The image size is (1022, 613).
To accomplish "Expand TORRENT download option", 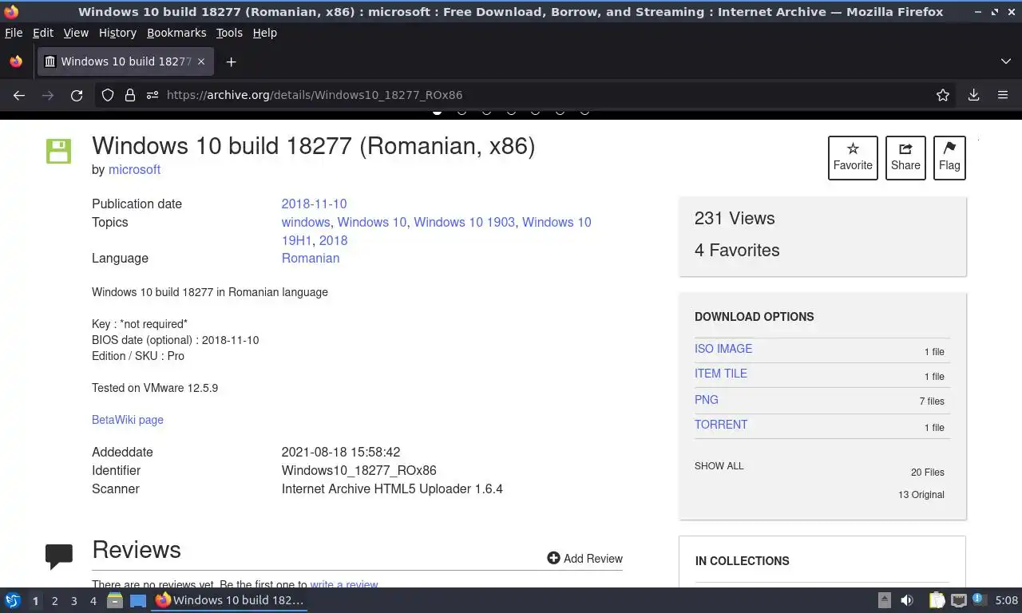I will tap(721, 425).
